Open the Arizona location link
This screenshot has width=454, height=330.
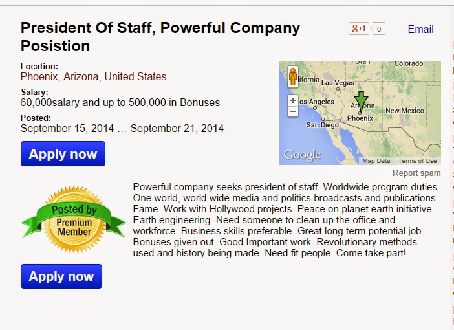tap(81, 77)
